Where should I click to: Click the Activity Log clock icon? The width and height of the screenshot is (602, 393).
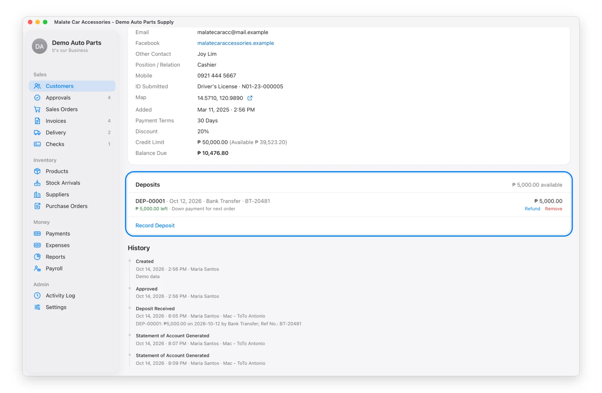[37, 296]
